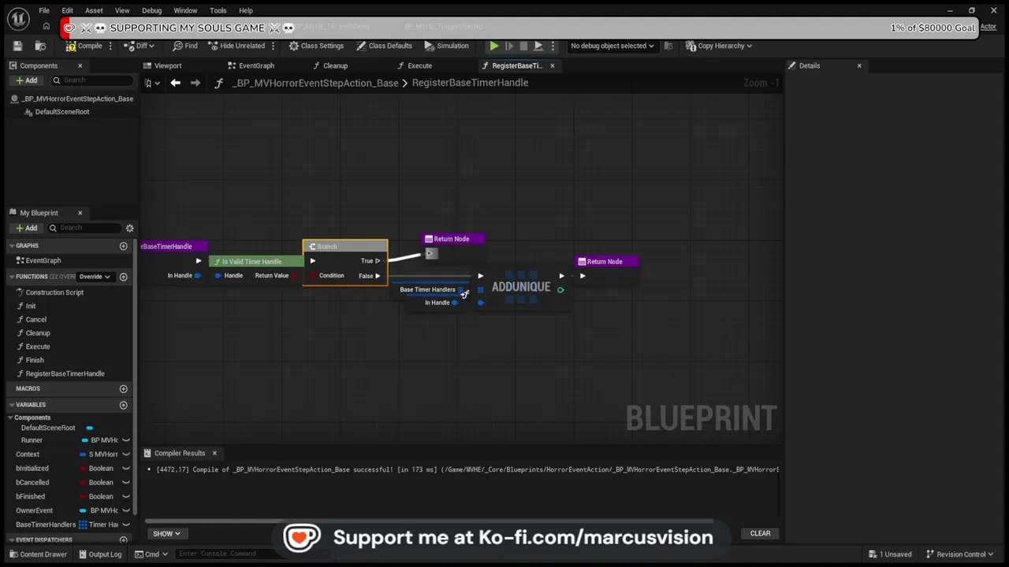Click the find debug object icon
This screenshot has height=567, width=1009.
click(x=668, y=46)
